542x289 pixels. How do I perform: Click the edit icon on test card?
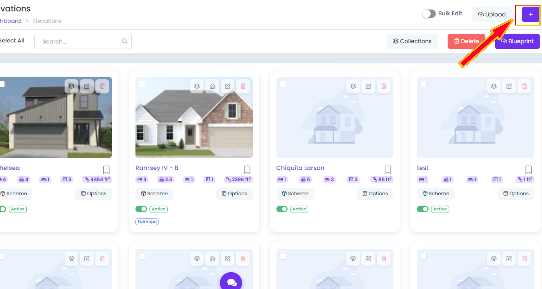tap(509, 86)
